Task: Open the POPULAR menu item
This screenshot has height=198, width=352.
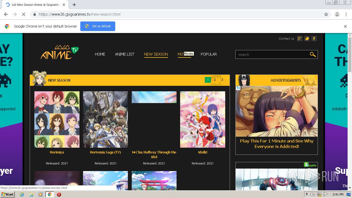Action: pyautogui.click(x=209, y=54)
